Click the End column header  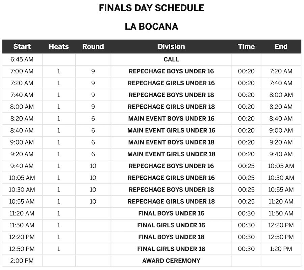tap(281, 47)
